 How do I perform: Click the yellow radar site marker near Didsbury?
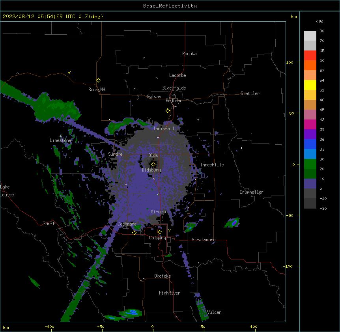click(x=153, y=164)
